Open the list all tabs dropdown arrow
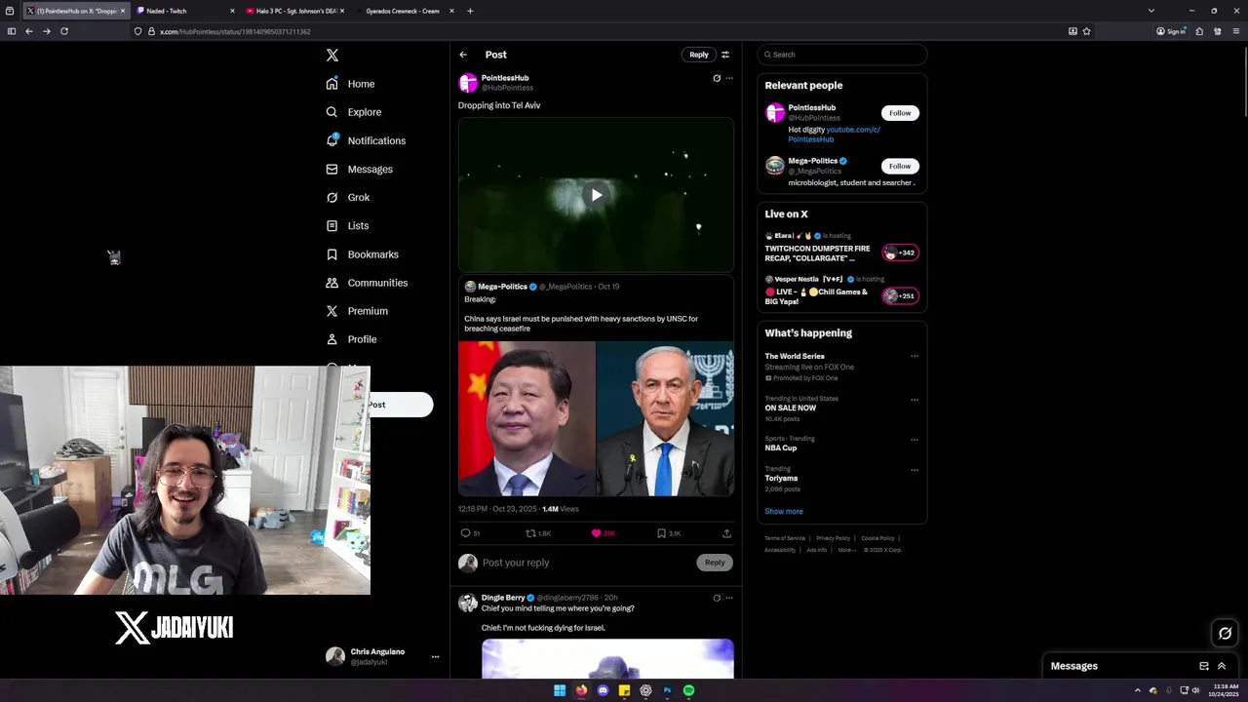The height and width of the screenshot is (702, 1248). pyautogui.click(x=1151, y=11)
